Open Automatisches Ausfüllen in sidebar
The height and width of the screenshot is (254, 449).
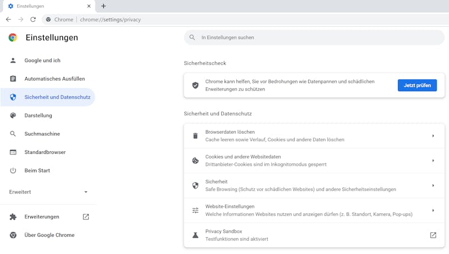54,79
